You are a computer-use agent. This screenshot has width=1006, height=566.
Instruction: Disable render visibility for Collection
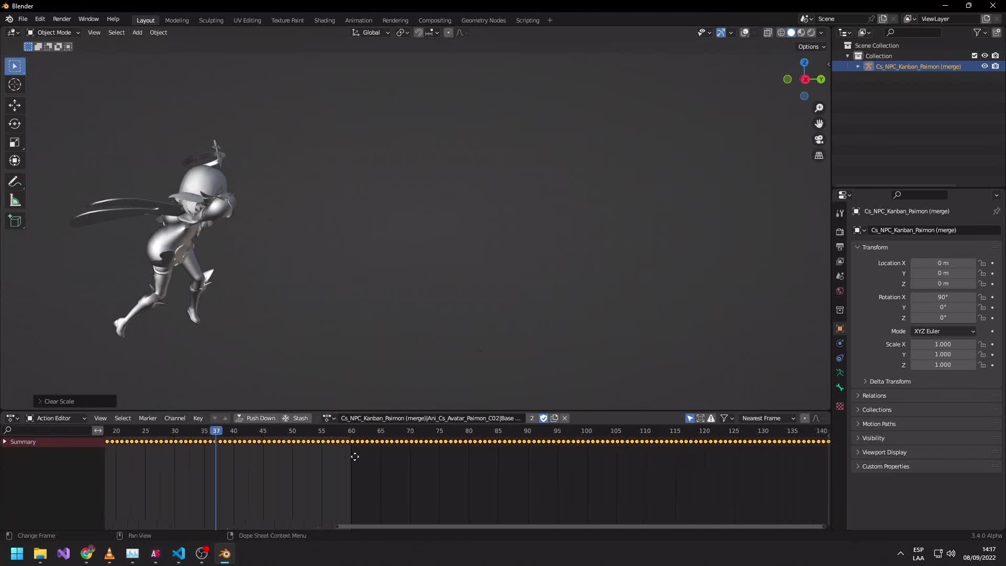(x=996, y=56)
